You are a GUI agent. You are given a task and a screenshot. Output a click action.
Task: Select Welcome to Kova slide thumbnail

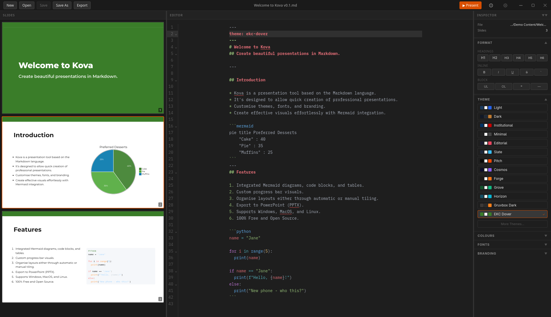[83, 68]
